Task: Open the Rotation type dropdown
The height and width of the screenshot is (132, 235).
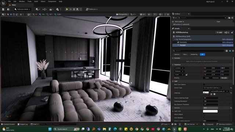Action: 179,71
